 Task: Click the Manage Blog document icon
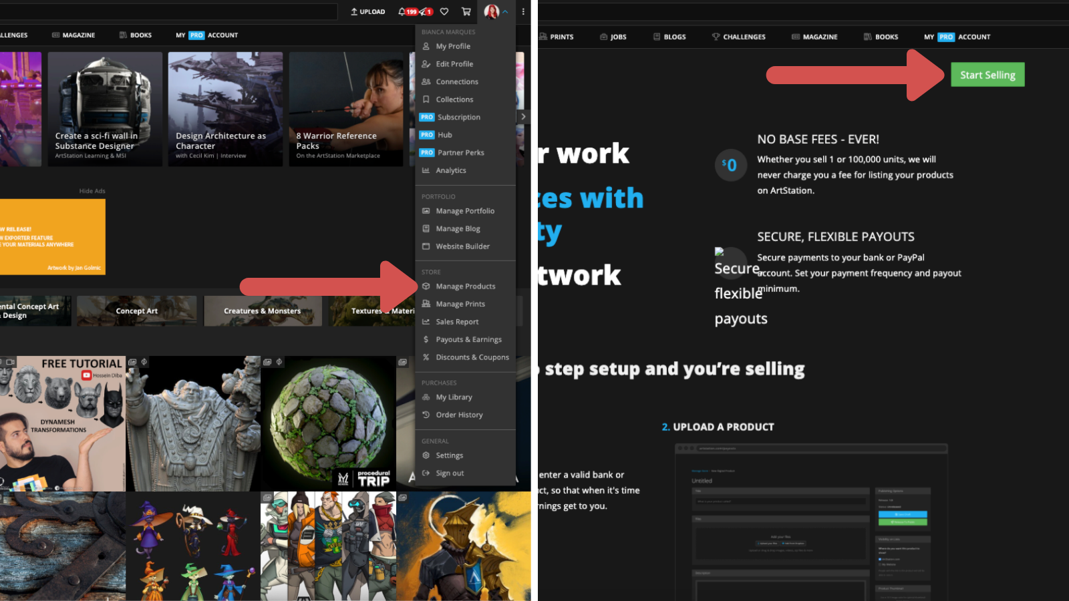[426, 228]
